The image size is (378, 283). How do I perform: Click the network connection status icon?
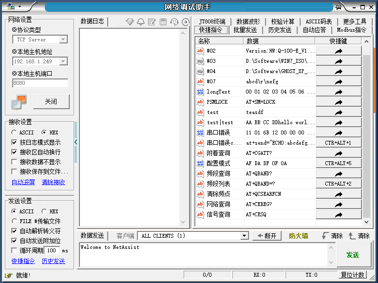point(19,102)
